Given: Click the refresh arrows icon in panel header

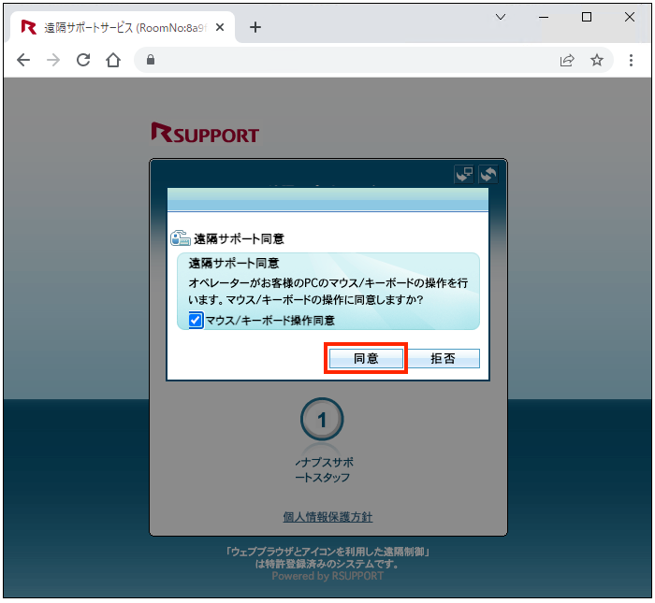Looking at the screenshot, I should click(488, 174).
